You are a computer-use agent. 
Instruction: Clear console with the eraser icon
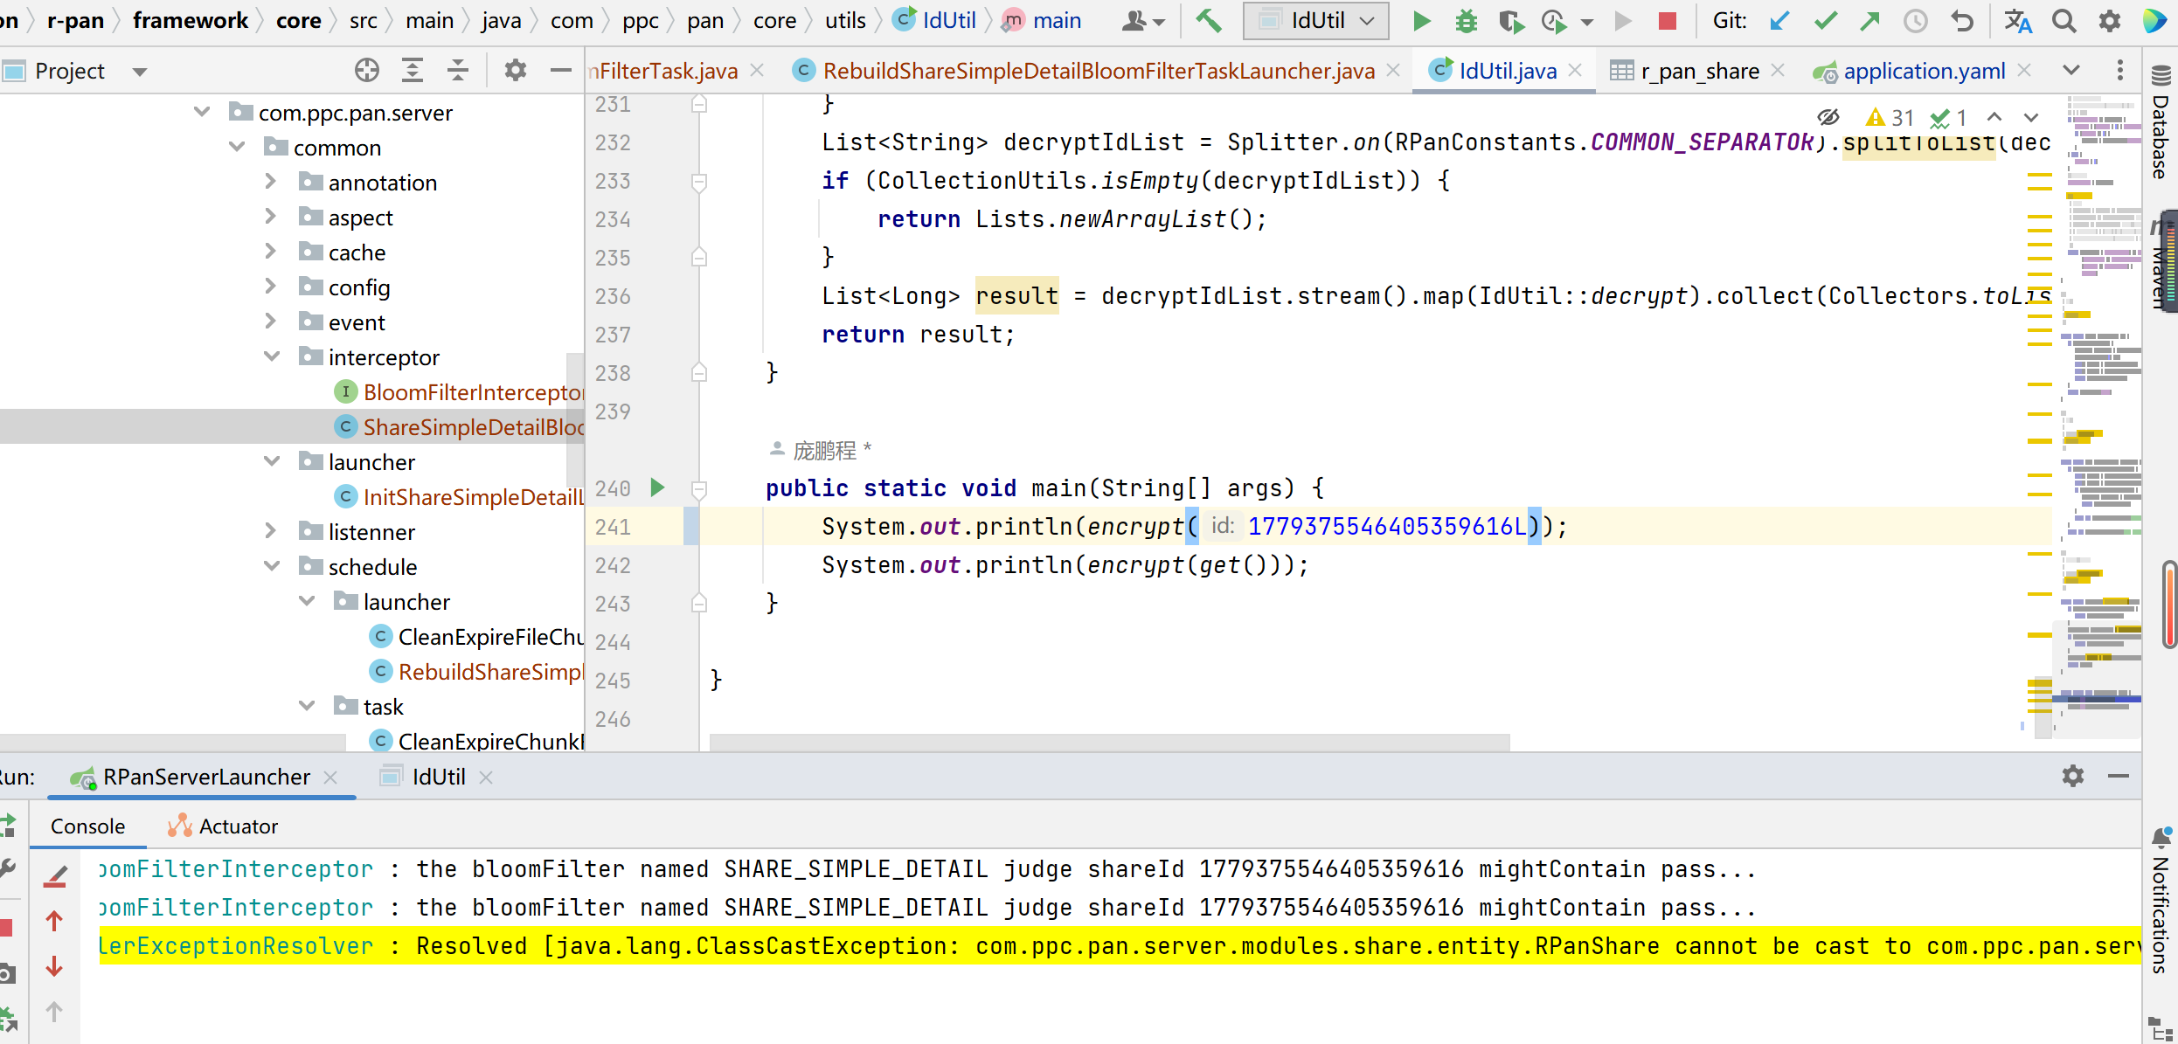[55, 875]
